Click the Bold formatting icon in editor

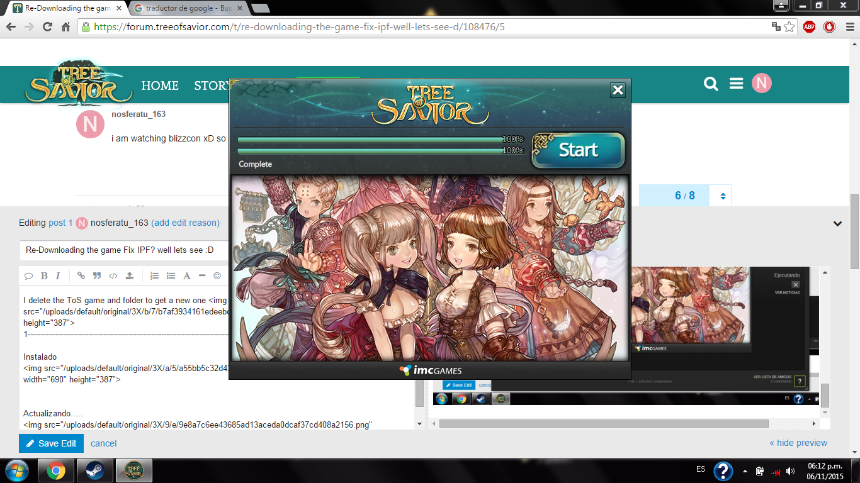tap(44, 275)
